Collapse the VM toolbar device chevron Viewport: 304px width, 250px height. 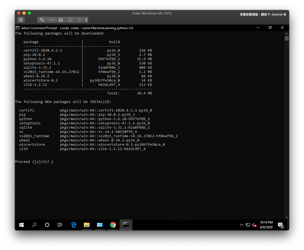[x=86, y=20]
